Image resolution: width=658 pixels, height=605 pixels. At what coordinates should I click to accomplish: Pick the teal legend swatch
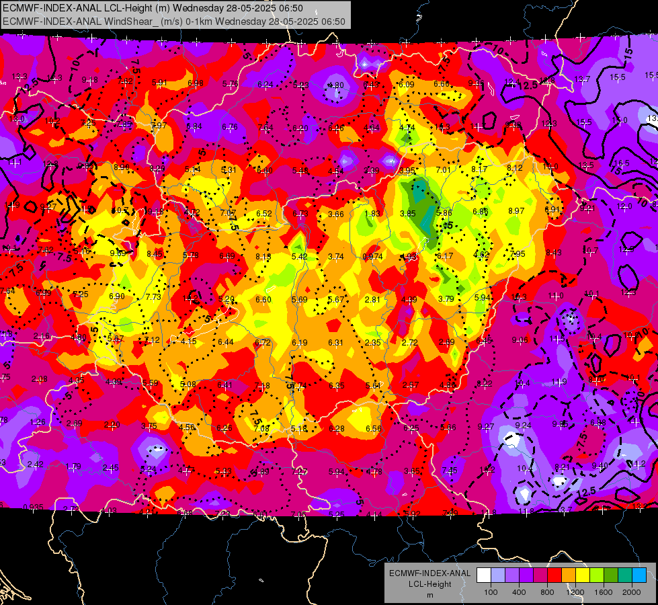pos(625,575)
